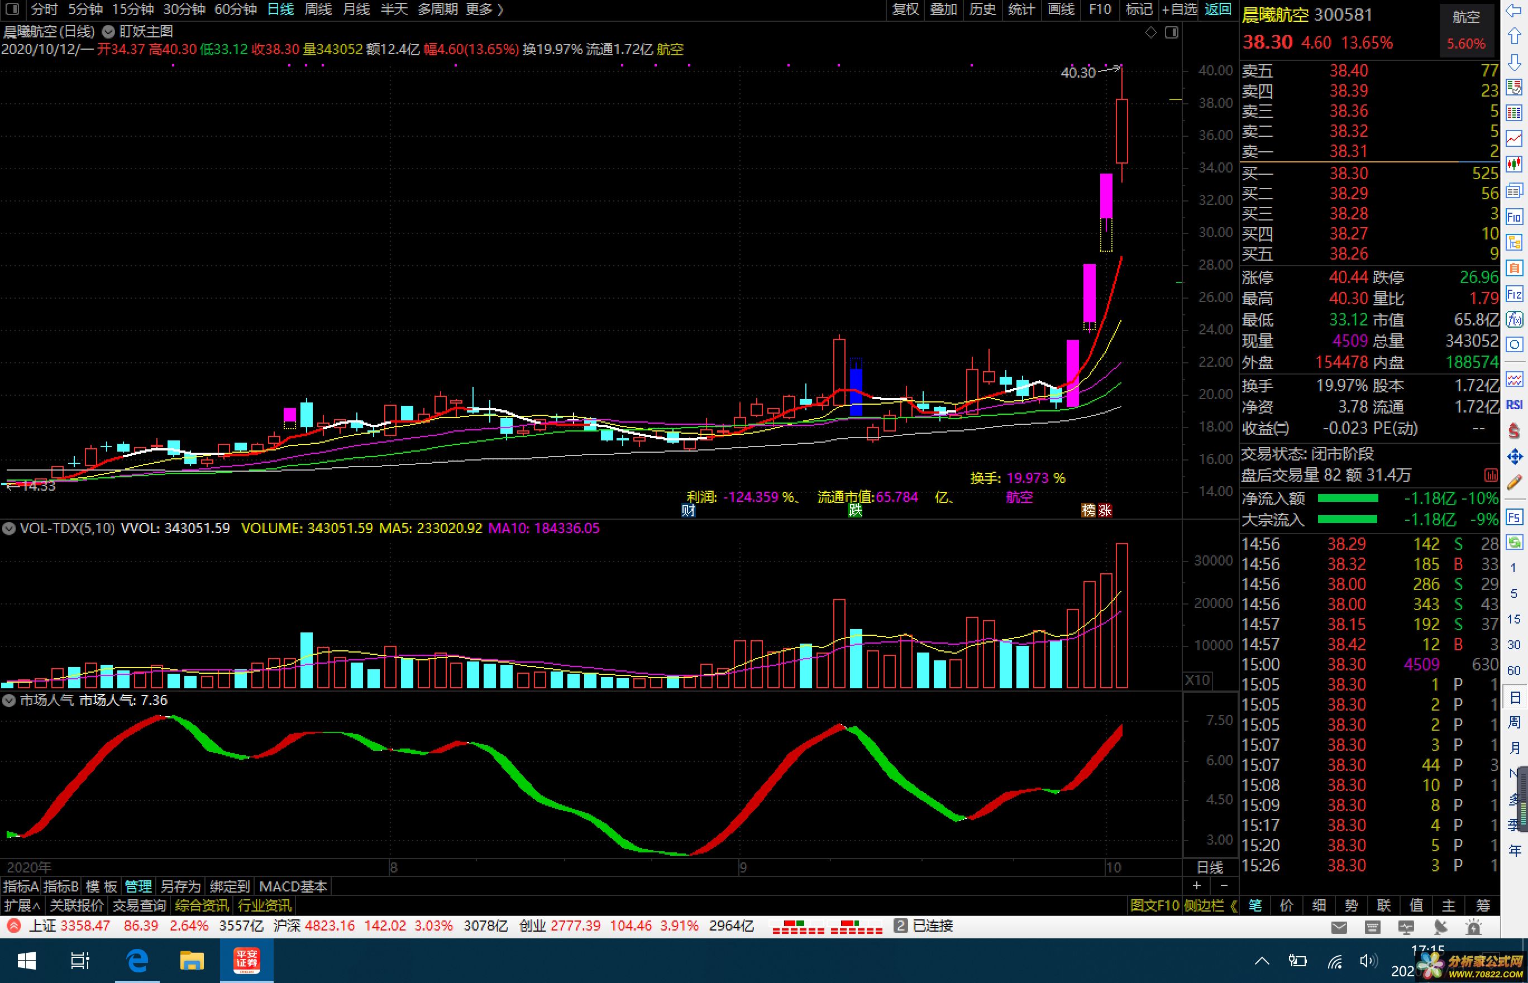Click the 叠加 overlay button
Screen dimensions: 1528x983
coord(944,9)
